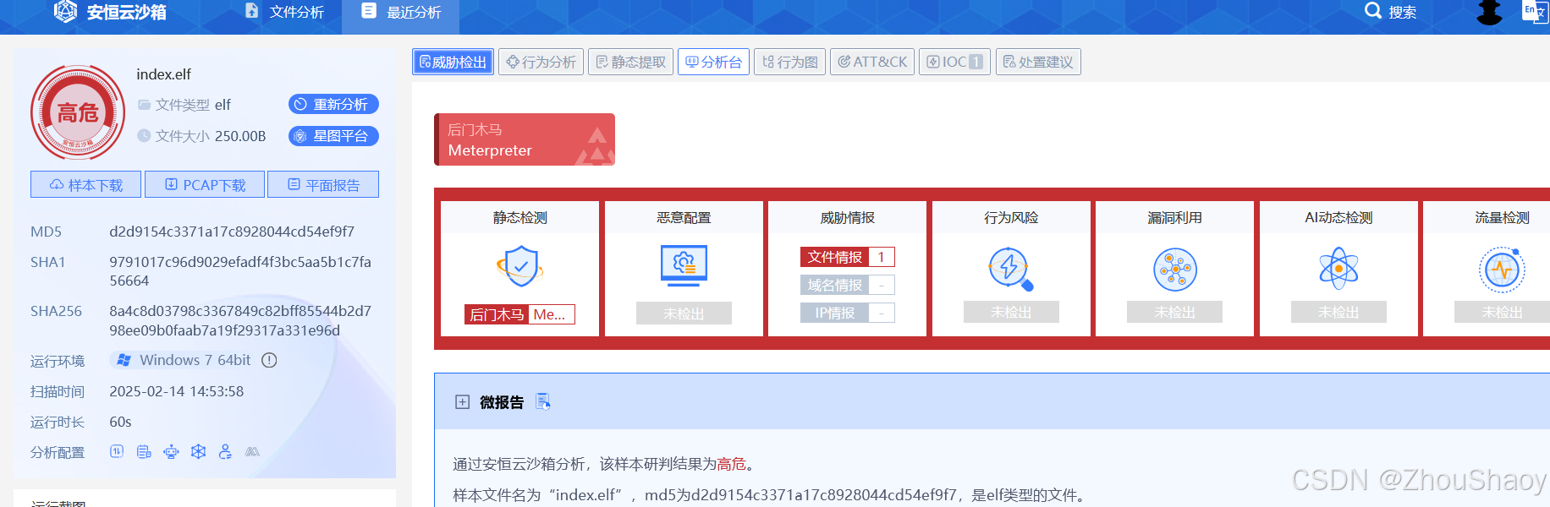The width and height of the screenshot is (1550, 507).
Task: Click 未检出 under 漏洞利用
Action: coord(1174,312)
